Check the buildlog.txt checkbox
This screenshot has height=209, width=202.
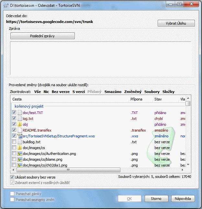point(14,142)
